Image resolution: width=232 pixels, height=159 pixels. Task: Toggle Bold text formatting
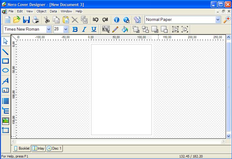(75, 29)
